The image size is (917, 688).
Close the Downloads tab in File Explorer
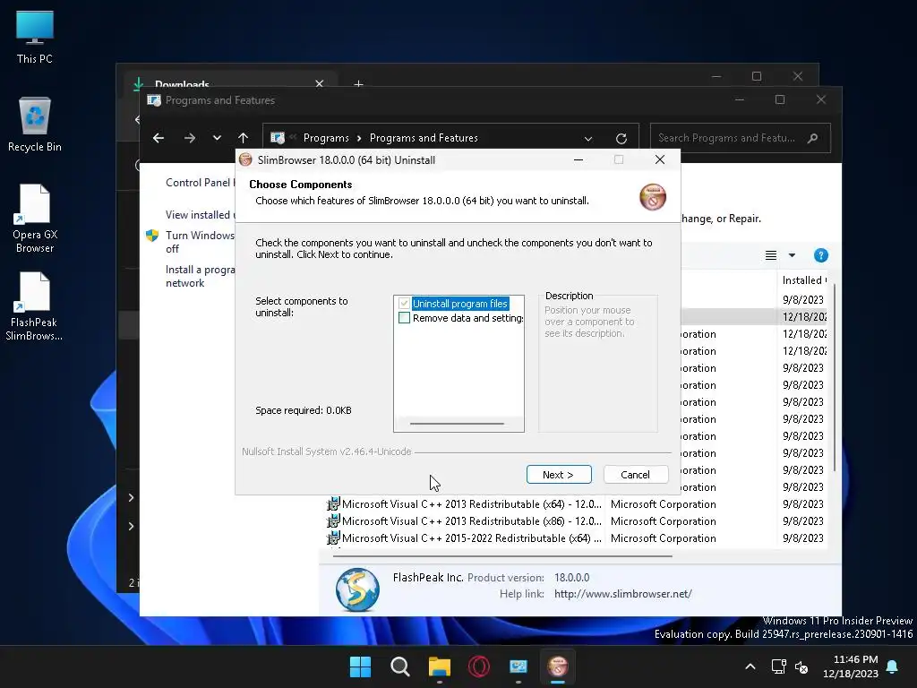click(x=320, y=84)
